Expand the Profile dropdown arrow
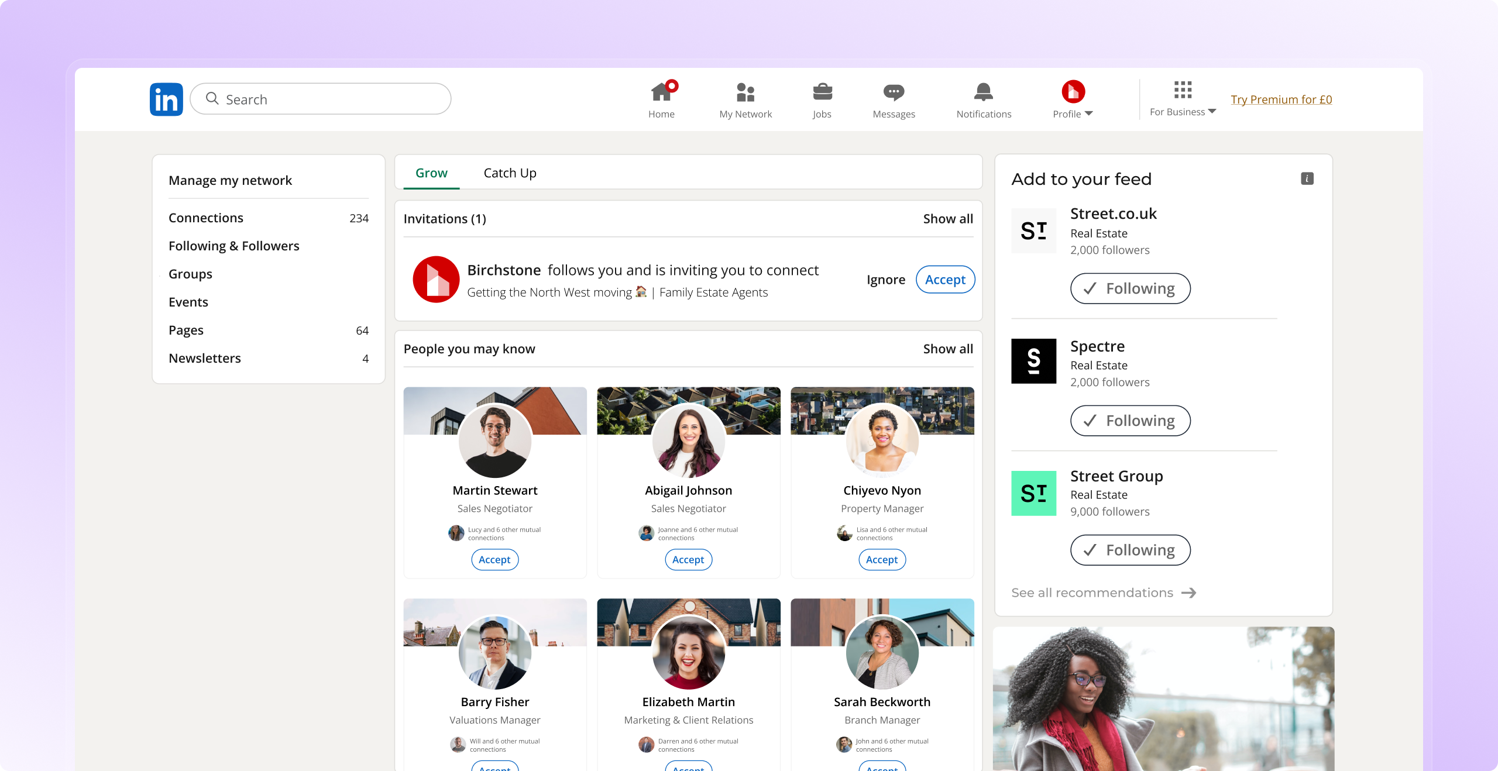 (1088, 113)
